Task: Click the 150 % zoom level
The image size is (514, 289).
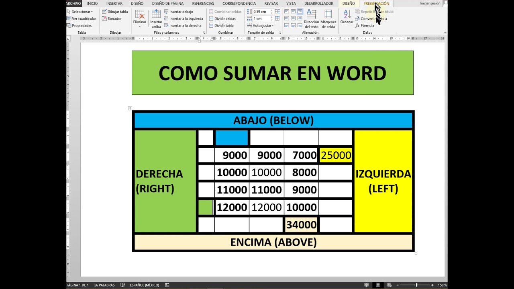Action: coord(442,285)
